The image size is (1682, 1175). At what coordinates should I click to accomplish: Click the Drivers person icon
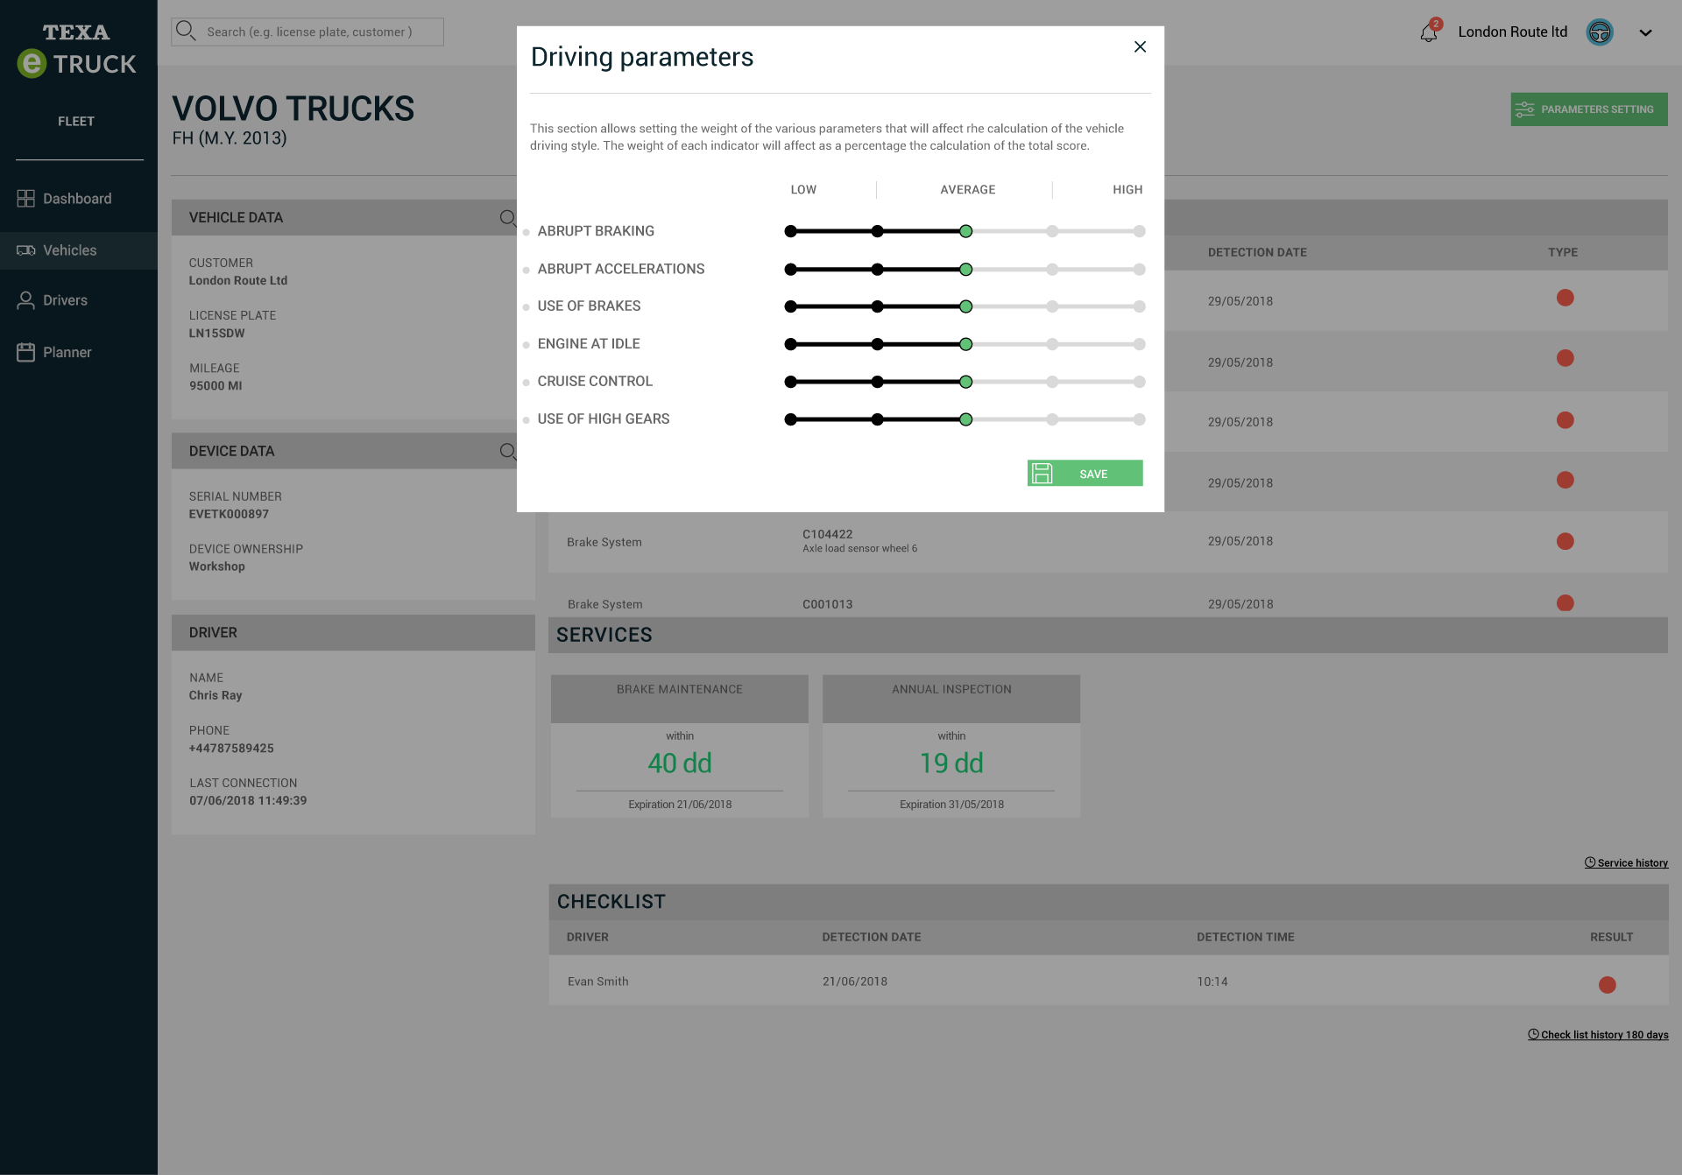26,300
